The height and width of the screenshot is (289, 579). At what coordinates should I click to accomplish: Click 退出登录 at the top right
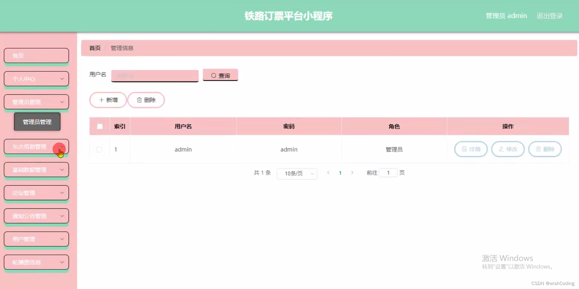(549, 16)
